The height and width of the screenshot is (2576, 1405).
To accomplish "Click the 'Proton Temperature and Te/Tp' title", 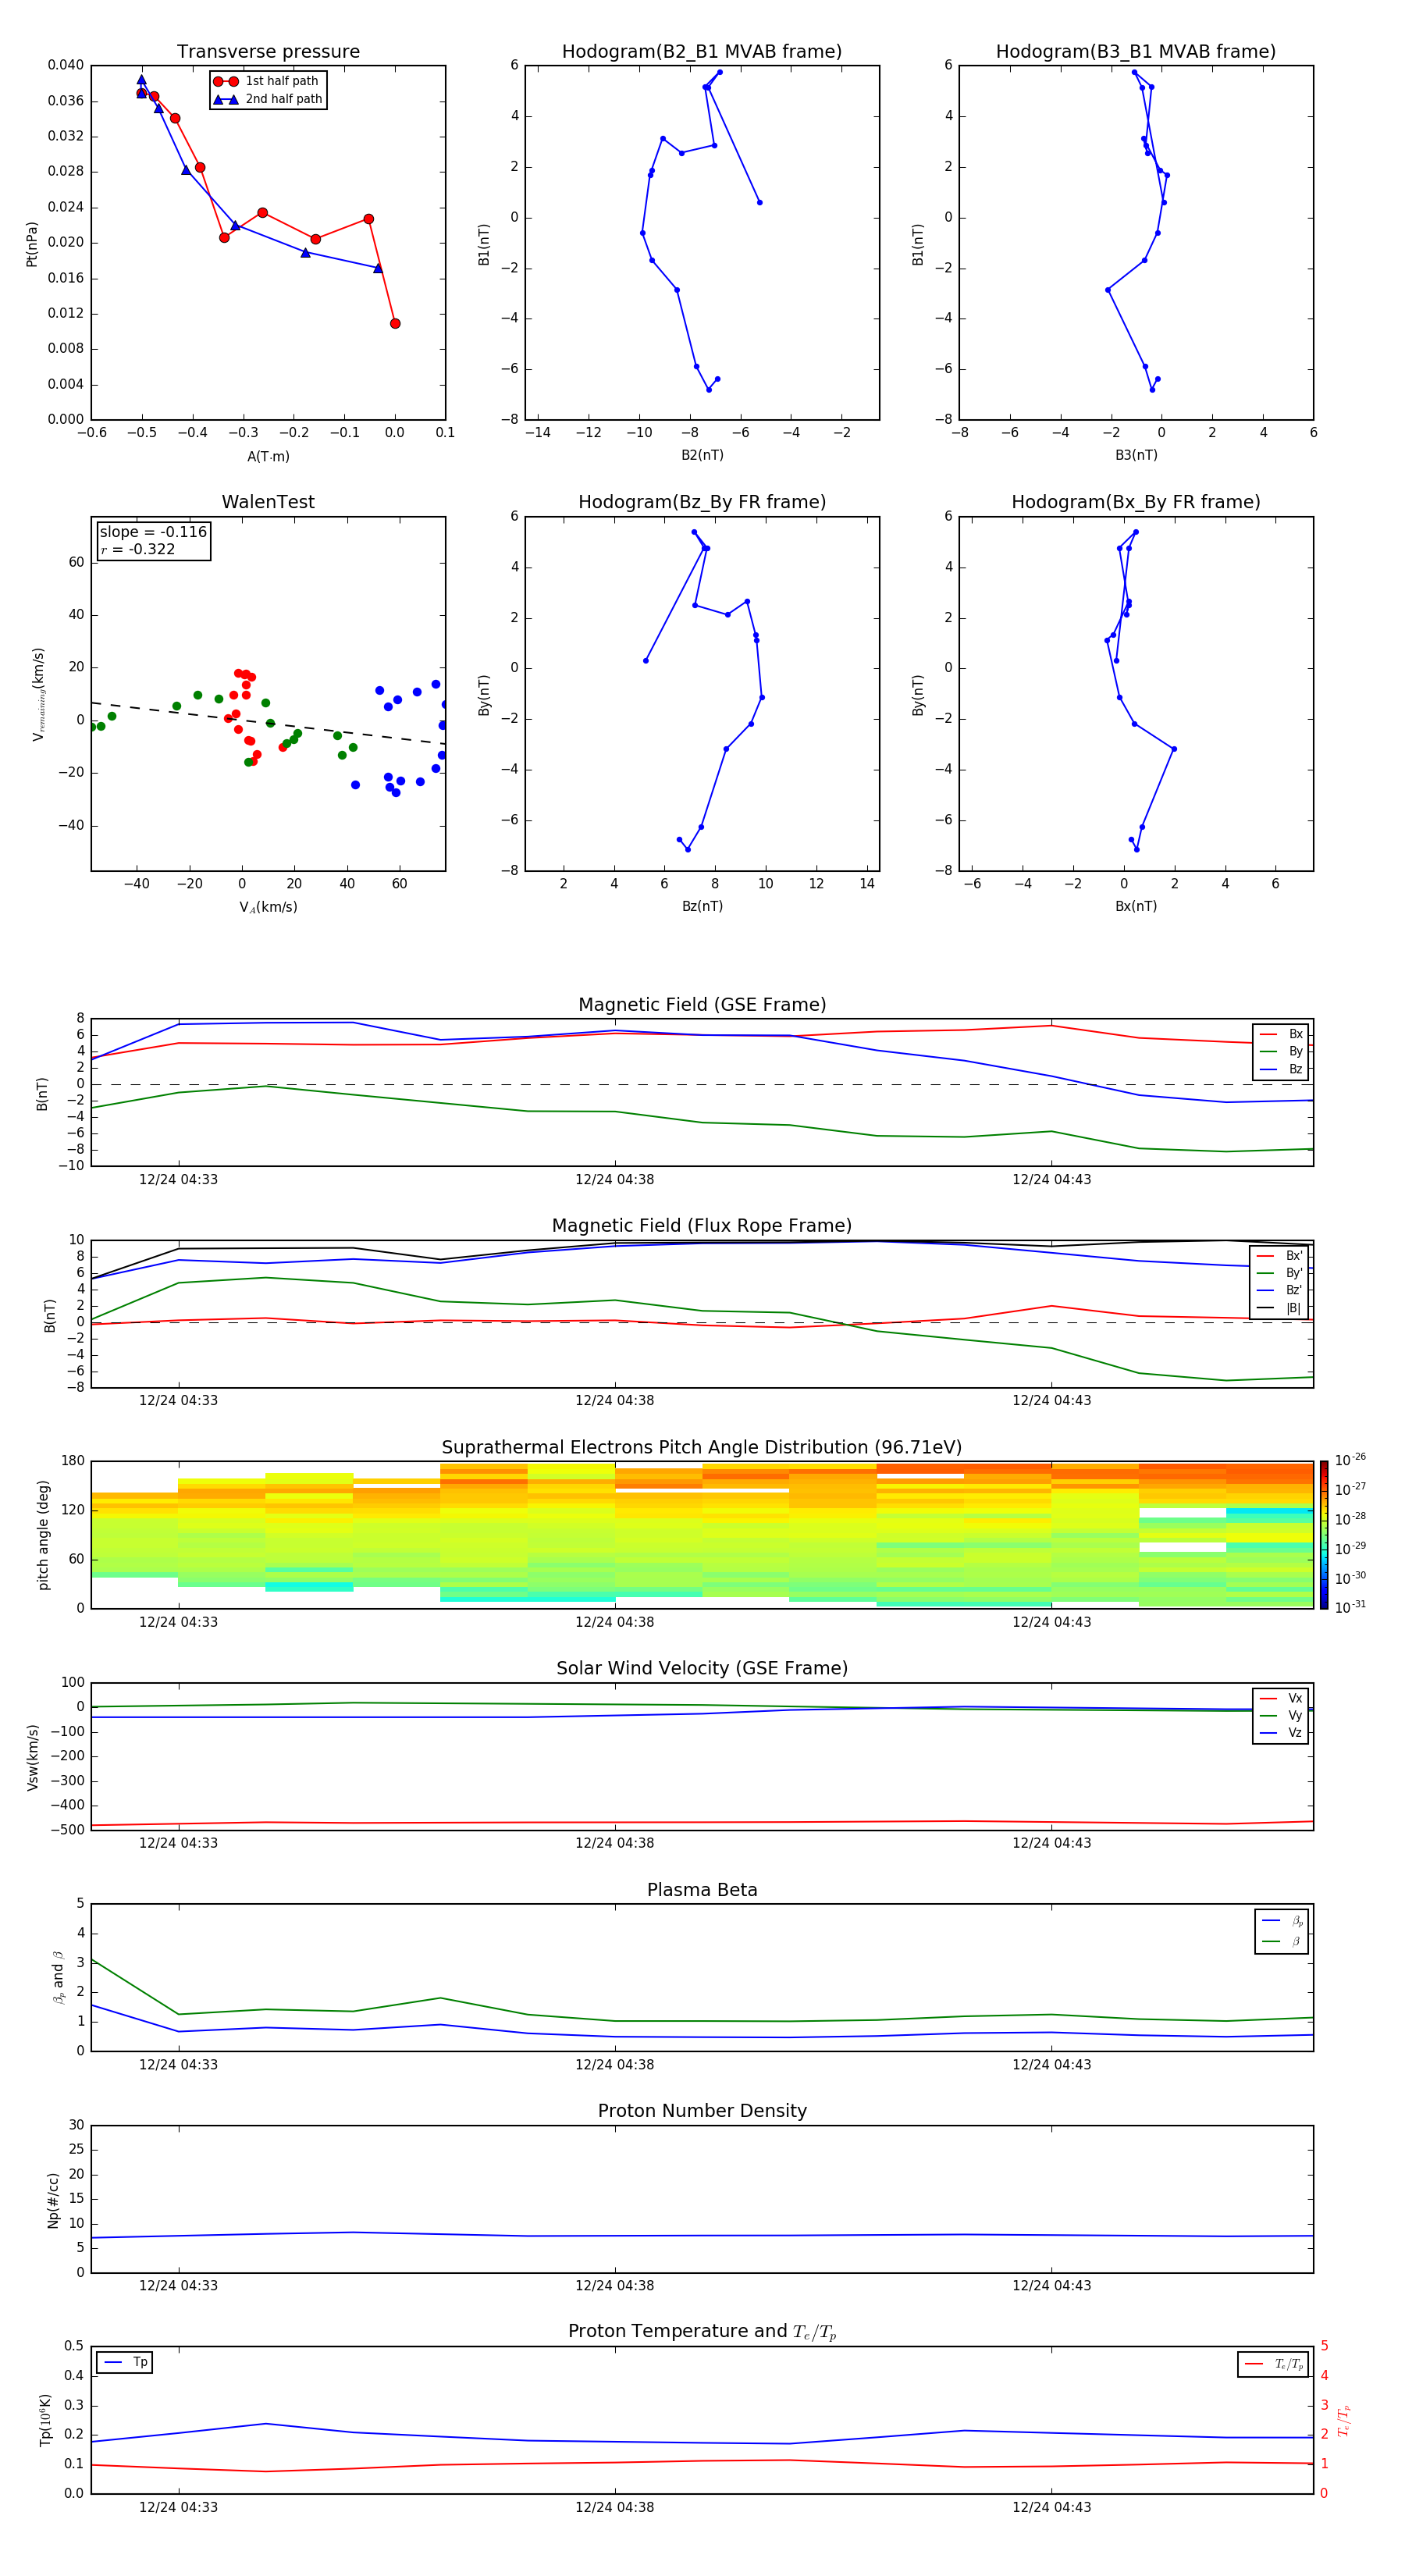I will click(702, 2332).
